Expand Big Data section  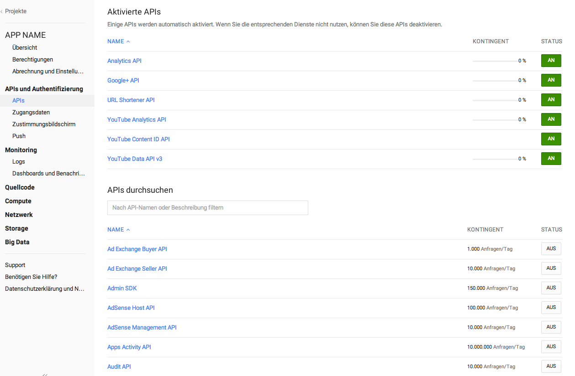(x=17, y=242)
